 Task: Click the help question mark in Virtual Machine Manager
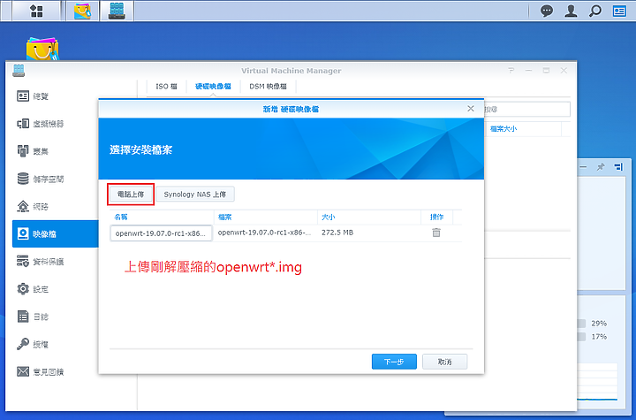[x=511, y=71]
